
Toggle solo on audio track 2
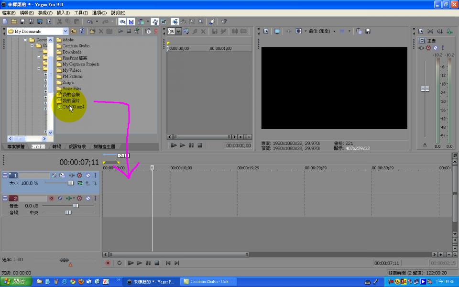95,198
